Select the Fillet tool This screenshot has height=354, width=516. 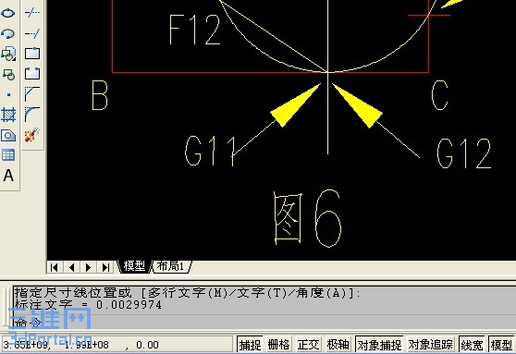(x=32, y=115)
